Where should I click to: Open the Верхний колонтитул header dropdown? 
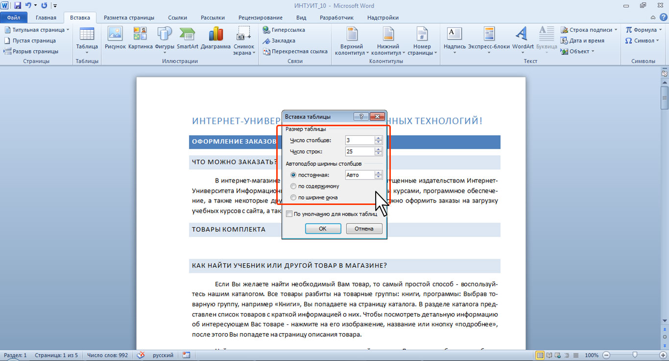tap(351, 41)
